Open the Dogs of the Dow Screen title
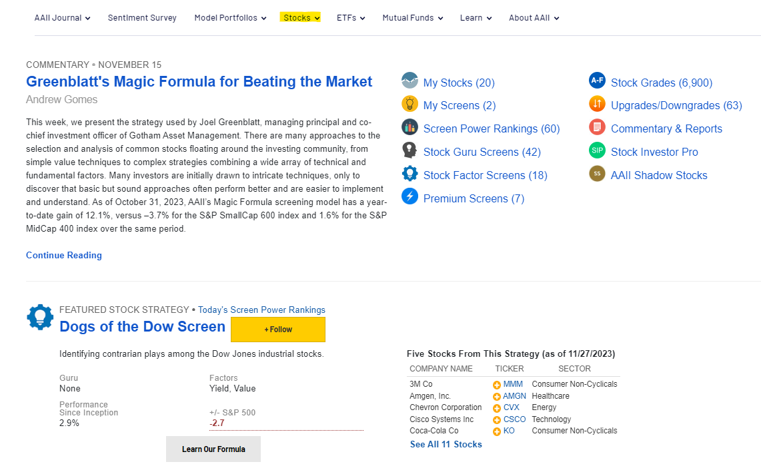761x476 pixels. coord(142,326)
